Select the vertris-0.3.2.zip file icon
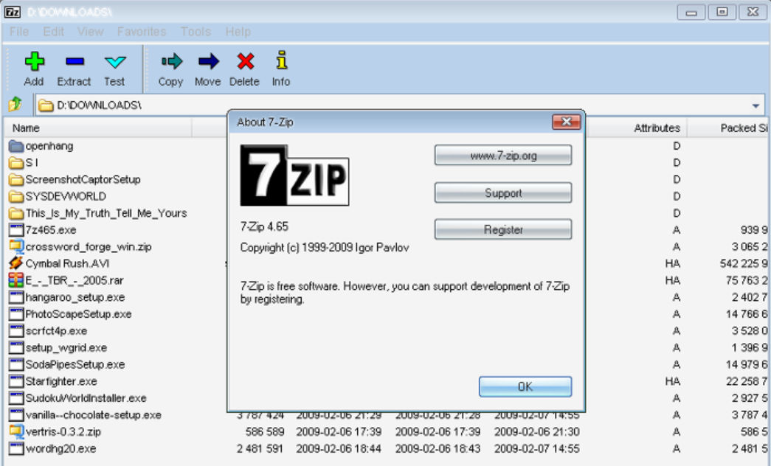 (16, 431)
